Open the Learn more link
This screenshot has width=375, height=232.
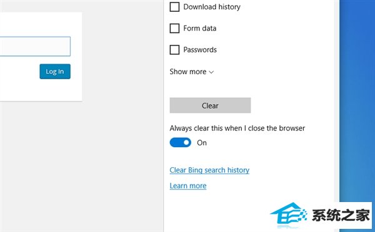[x=188, y=186]
